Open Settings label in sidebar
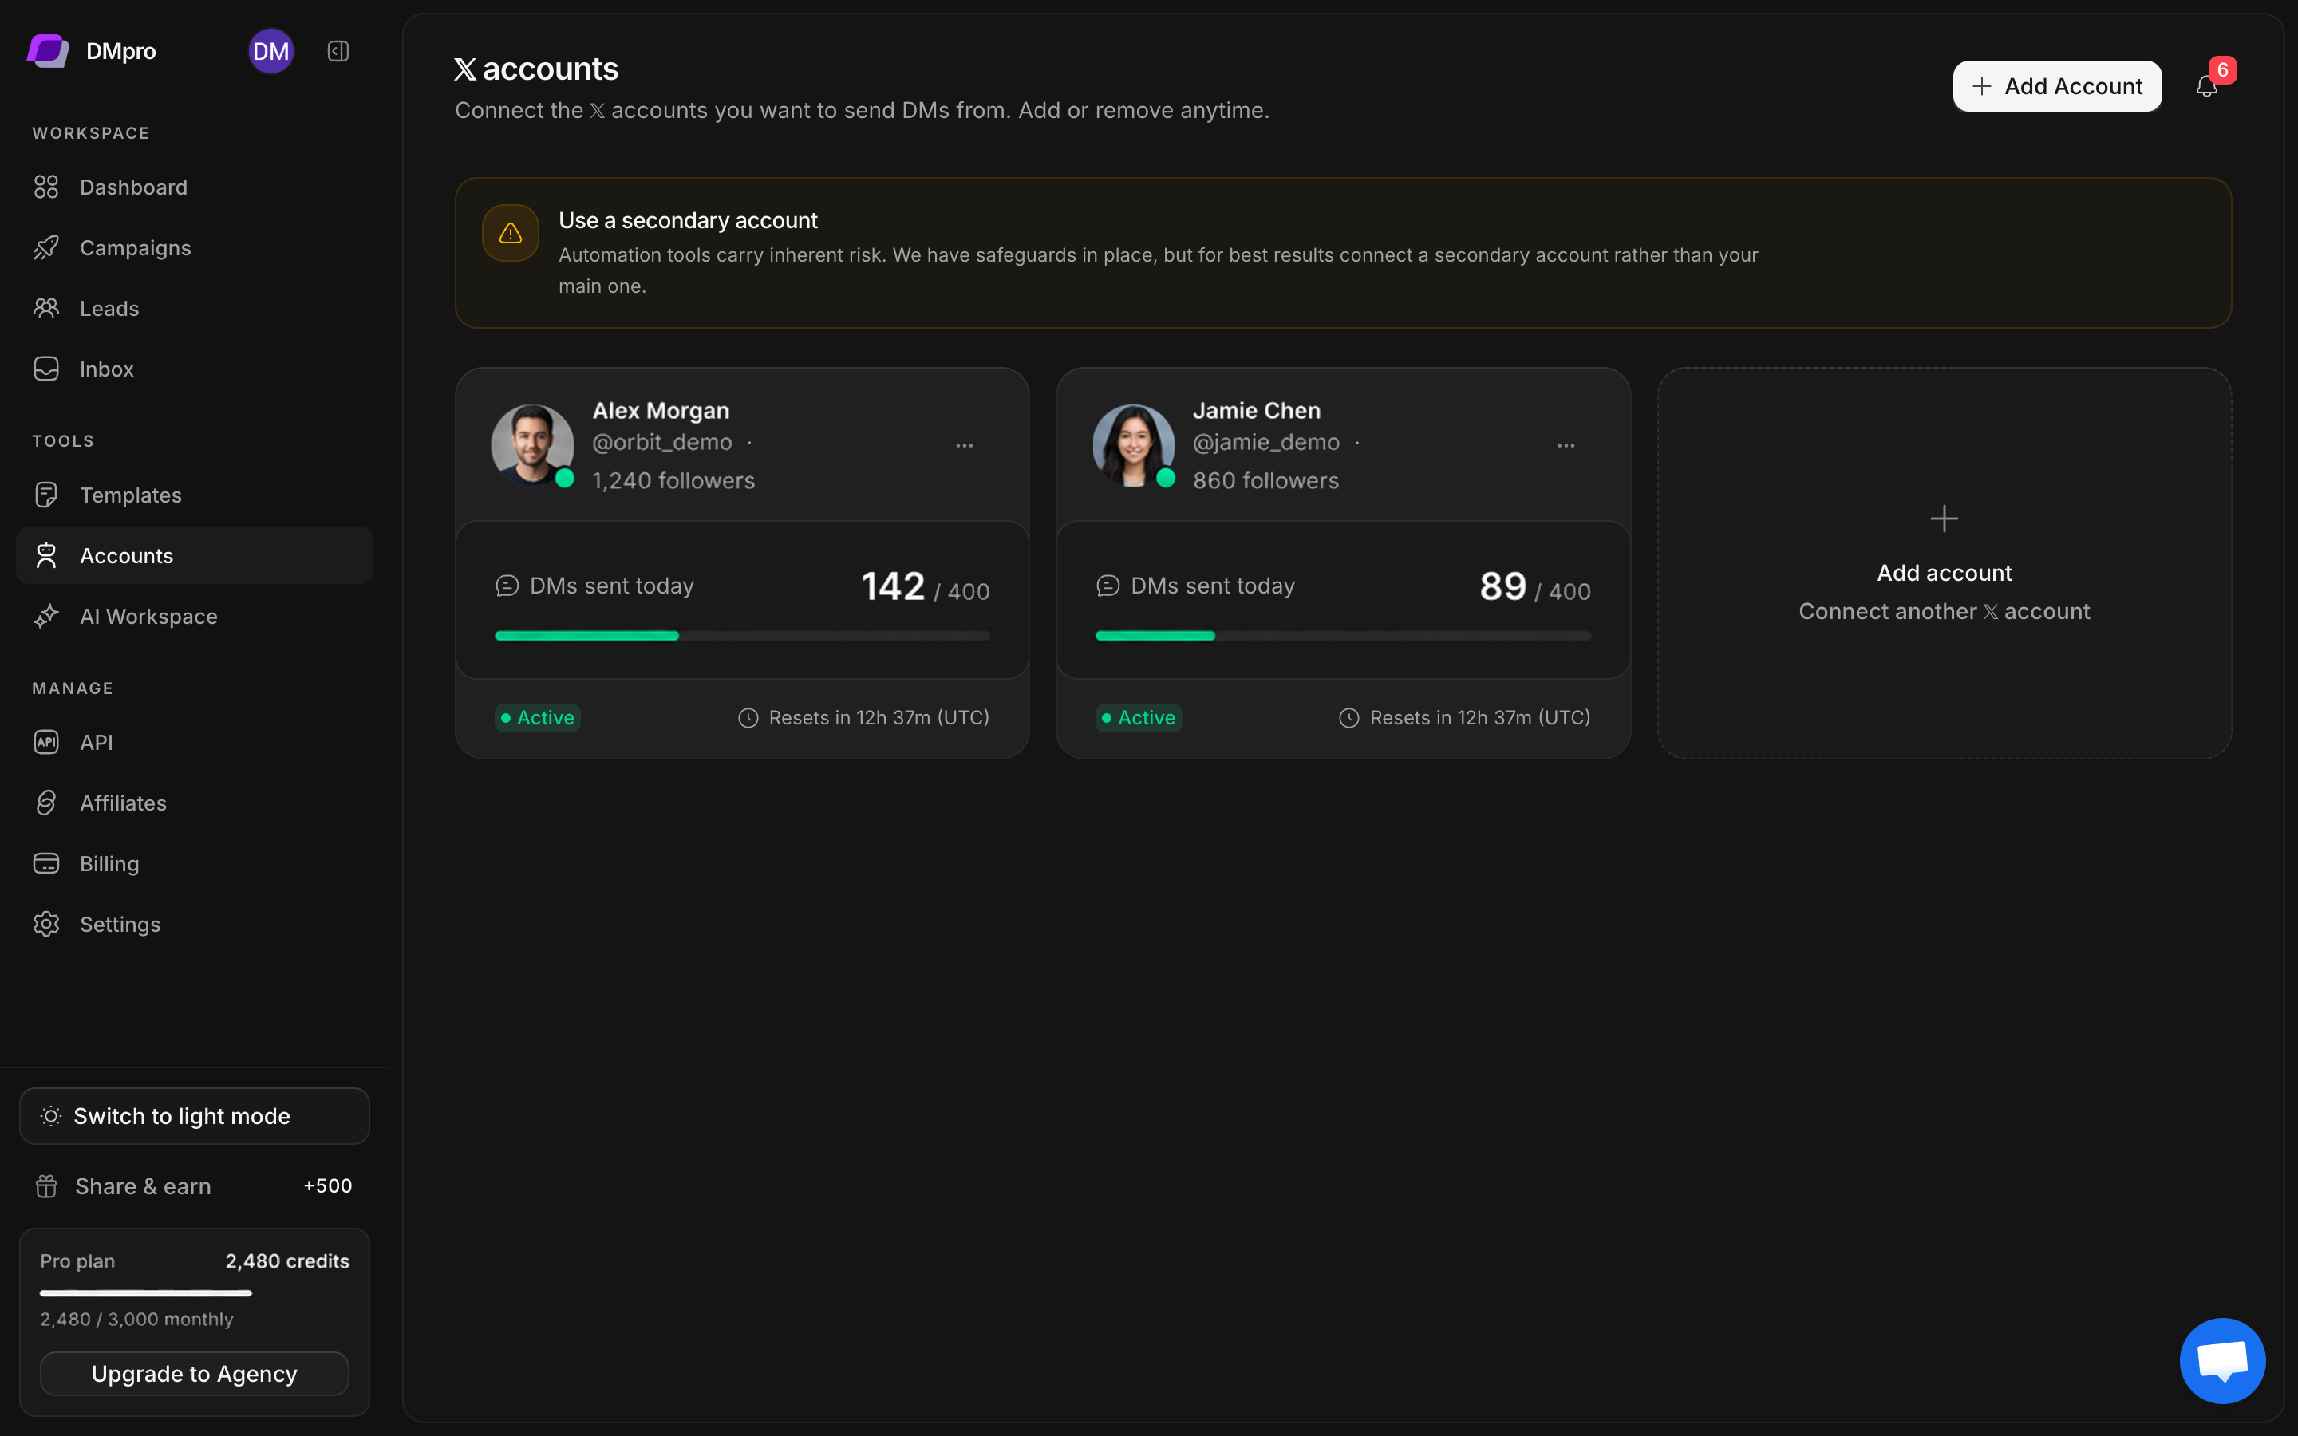 (x=120, y=925)
